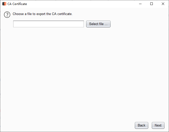Click the 'Choose a file to export' instruction text

43,14
